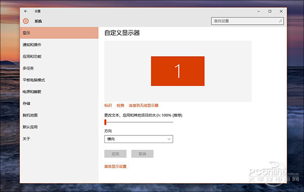Click the search magnifier icon
Viewport: 304px width, 192px height.
point(280,21)
